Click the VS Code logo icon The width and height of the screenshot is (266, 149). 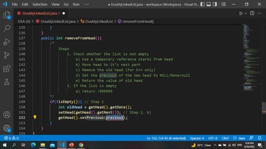5,4
